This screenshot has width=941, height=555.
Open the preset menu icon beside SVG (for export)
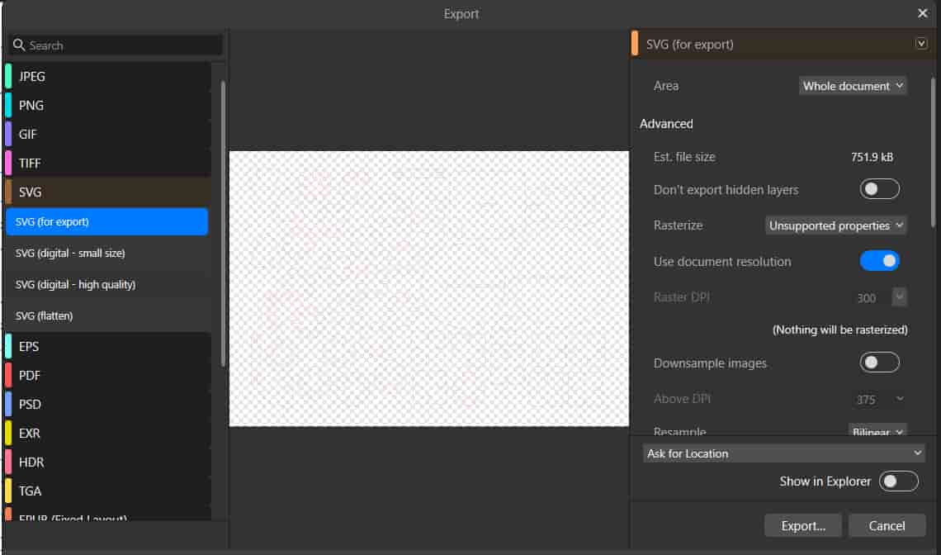click(921, 44)
